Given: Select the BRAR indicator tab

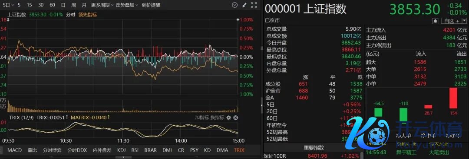Looking at the screenshot, I should [150, 150].
